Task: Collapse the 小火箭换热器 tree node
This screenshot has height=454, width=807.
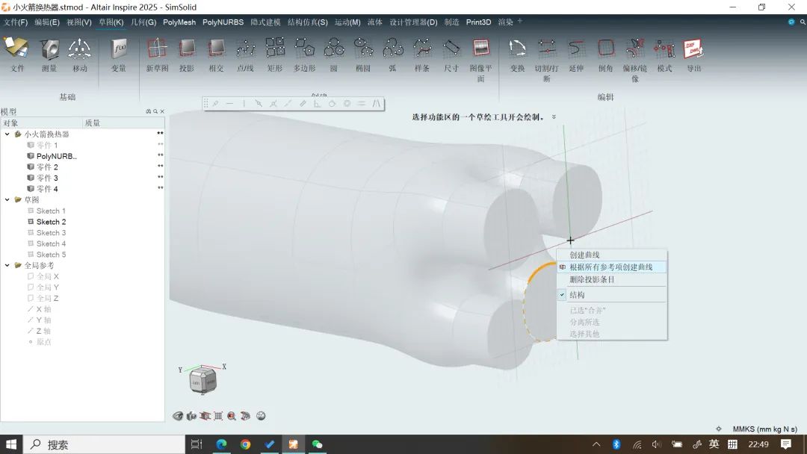Action: [x=7, y=134]
